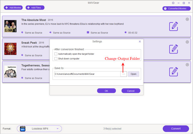Viewport: 193px width, 134px height.
Task: Start conversion with Convert button
Action: point(176,129)
